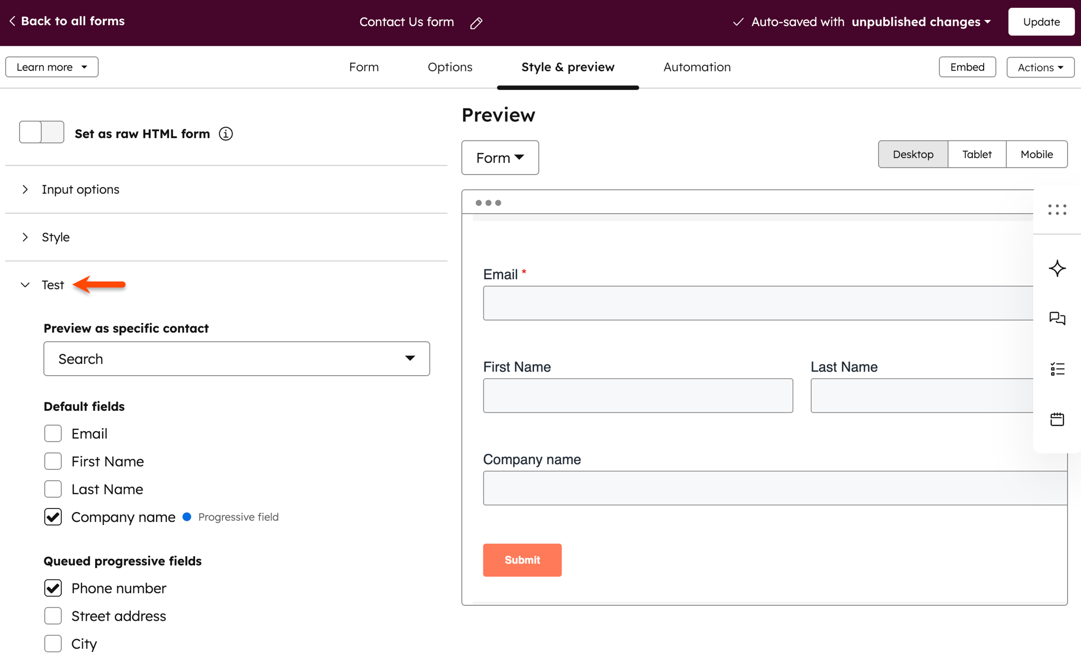
Task: Open the Preview as specific contact search dropdown
Action: pyautogui.click(x=237, y=359)
